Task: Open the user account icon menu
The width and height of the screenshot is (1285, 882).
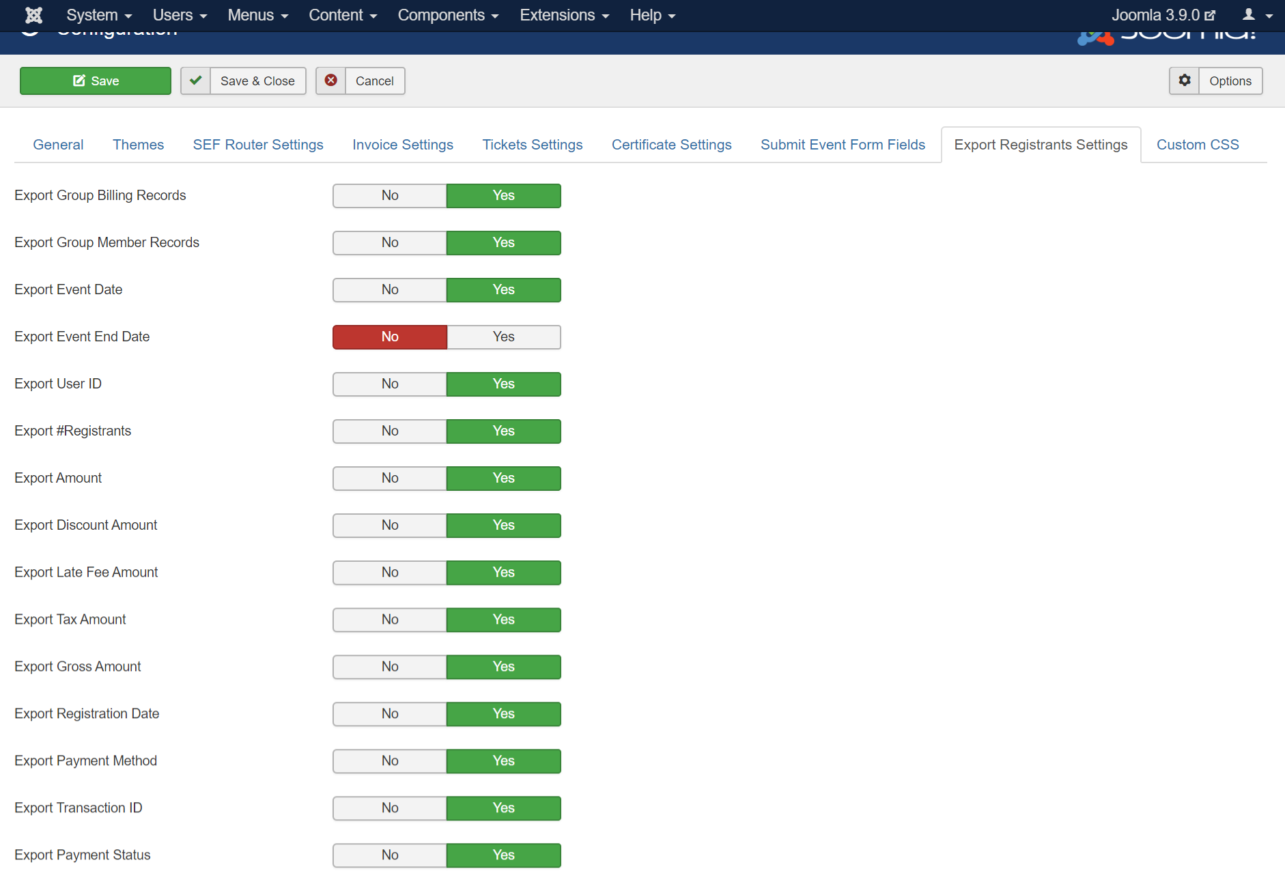Action: pos(1257,15)
